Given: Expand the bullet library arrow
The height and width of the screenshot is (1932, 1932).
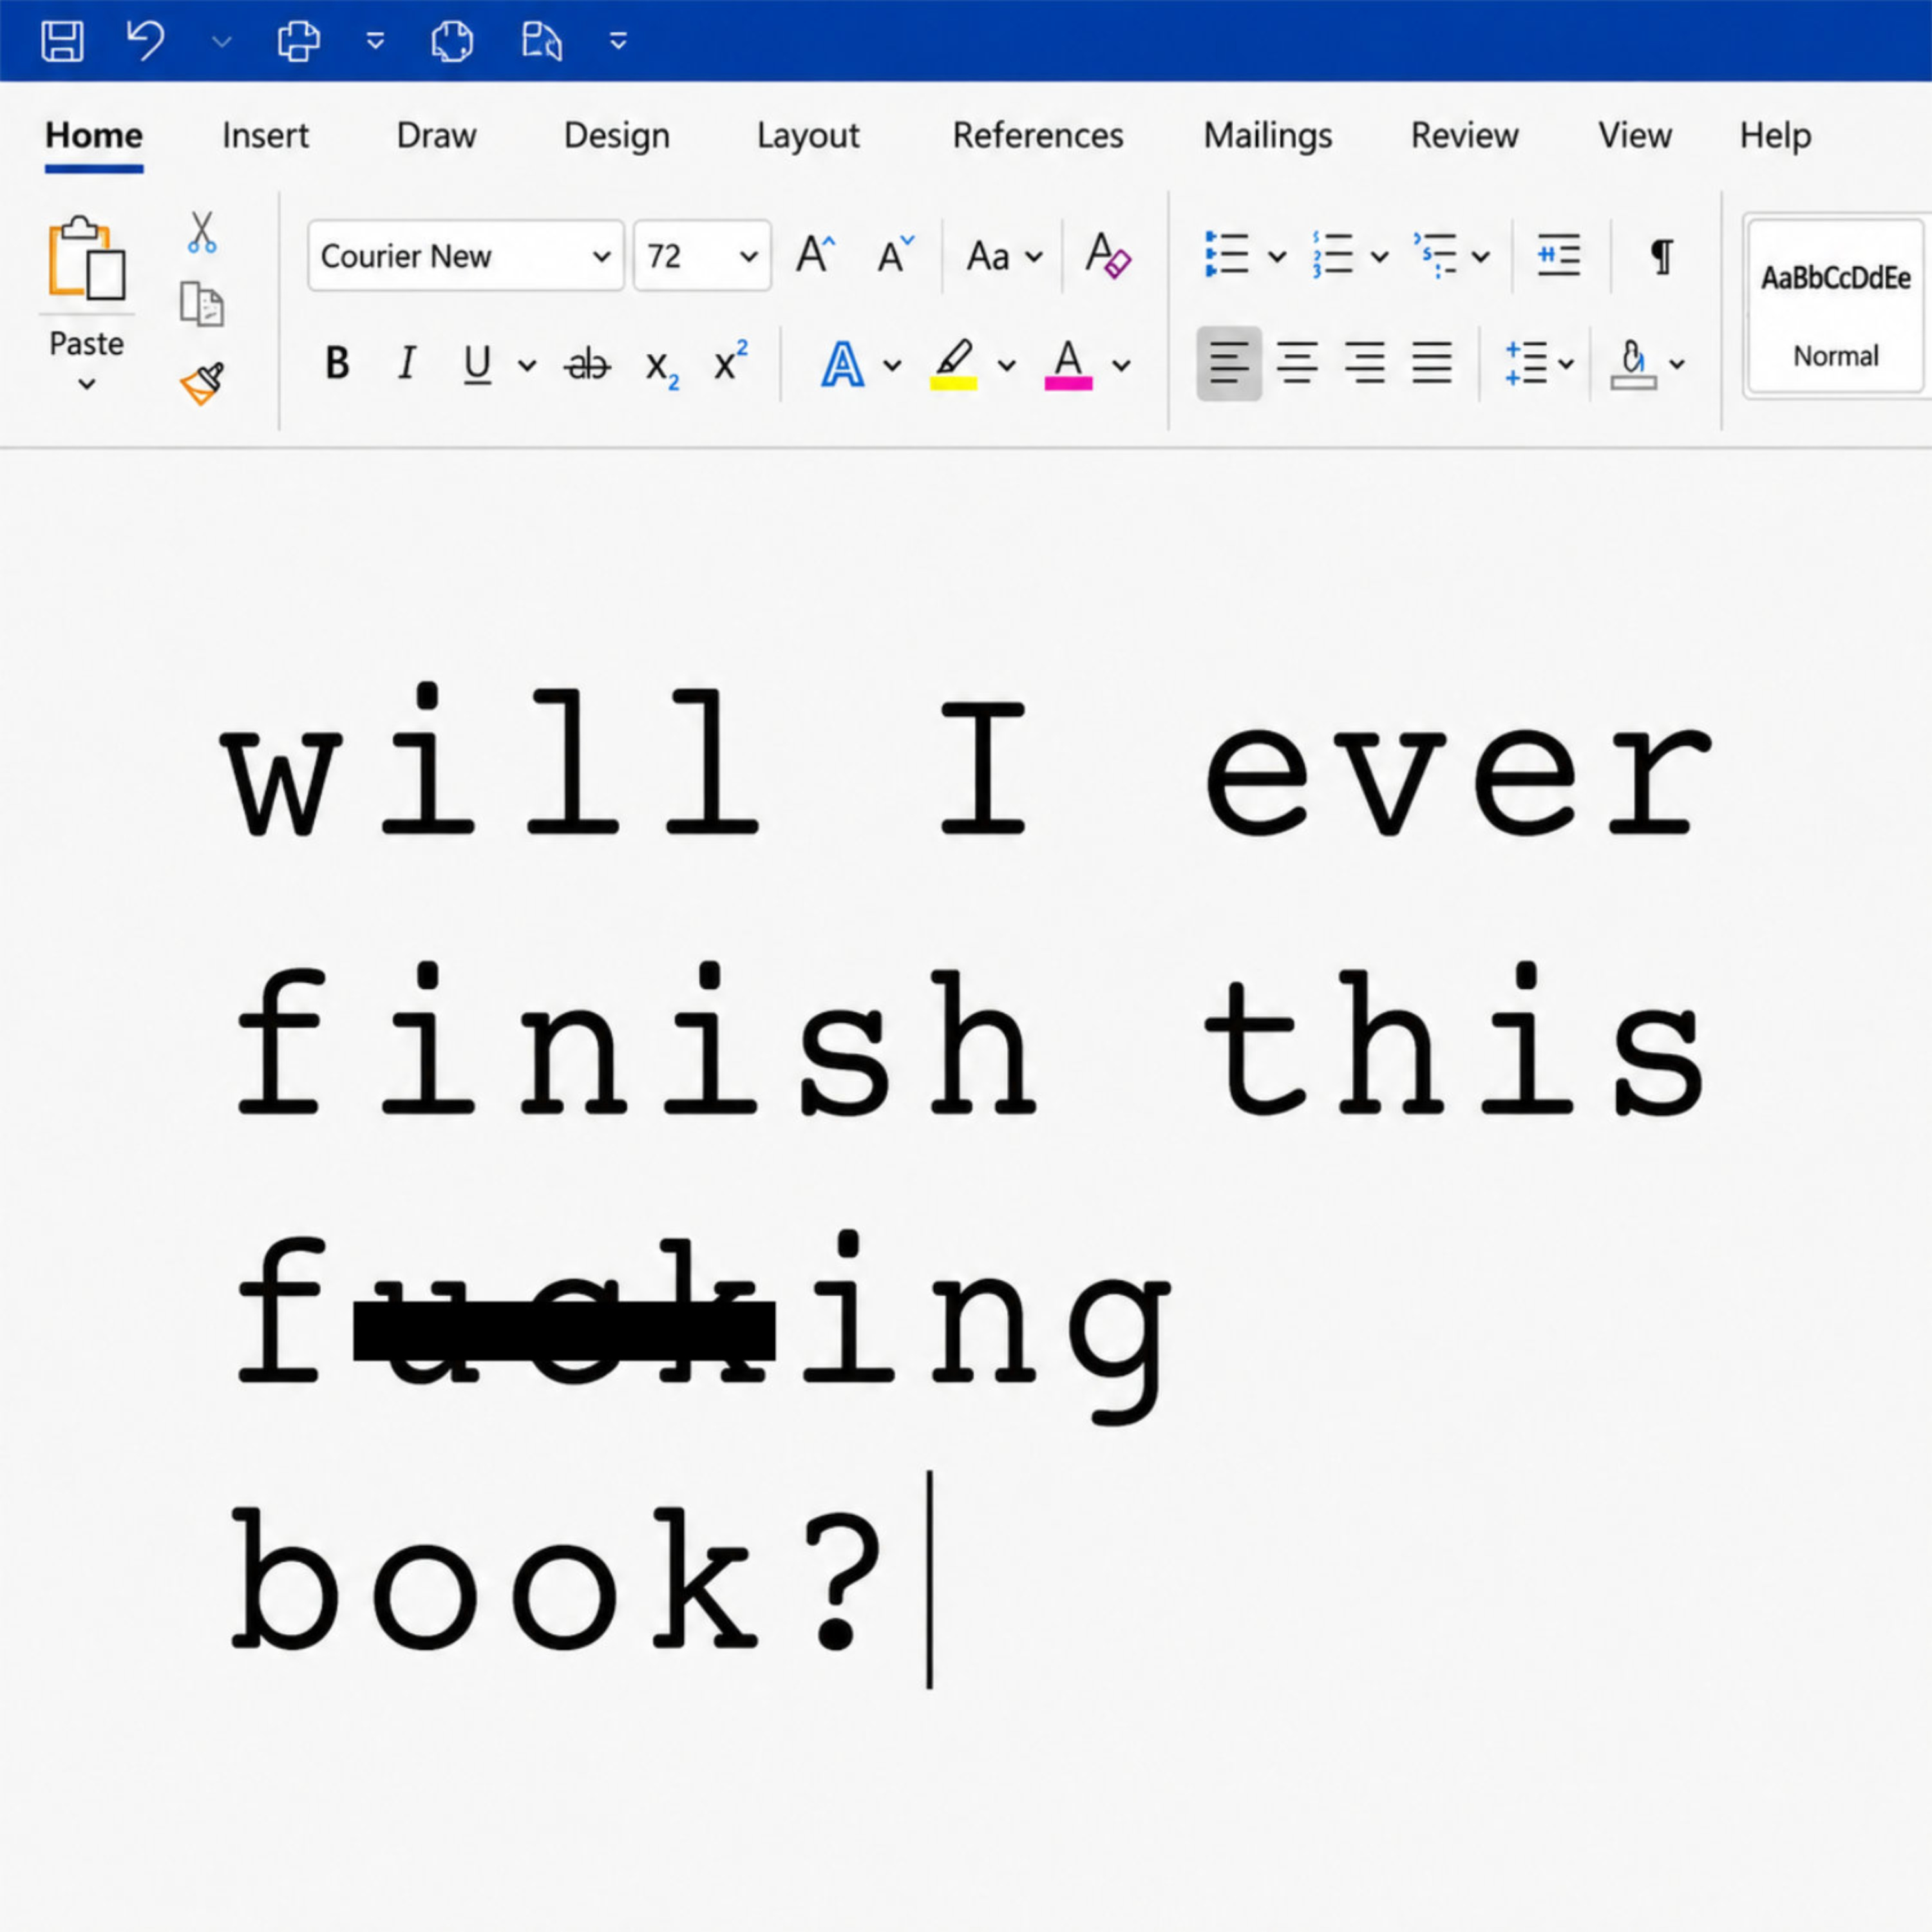Looking at the screenshot, I should tap(1277, 257).
